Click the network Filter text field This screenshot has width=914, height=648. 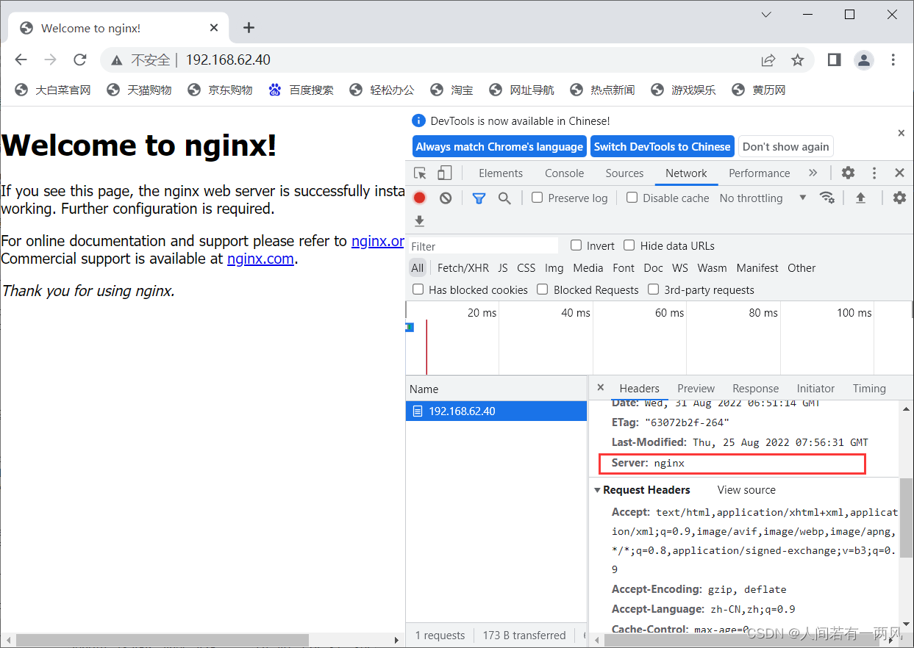tap(483, 246)
